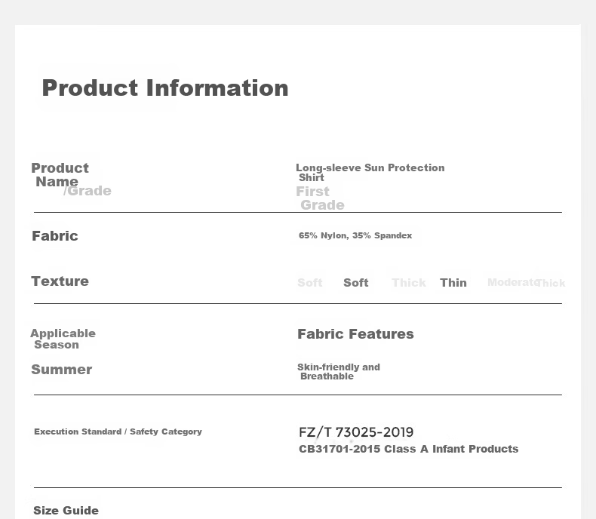Click the faded 'Soft' texture option
Screen dimensions: 596x519
[310, 283]
